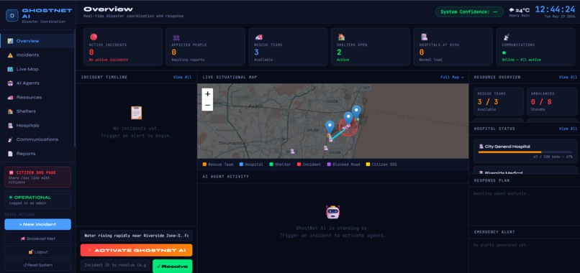Click the Communications card satellite icon

click(506, 37)
